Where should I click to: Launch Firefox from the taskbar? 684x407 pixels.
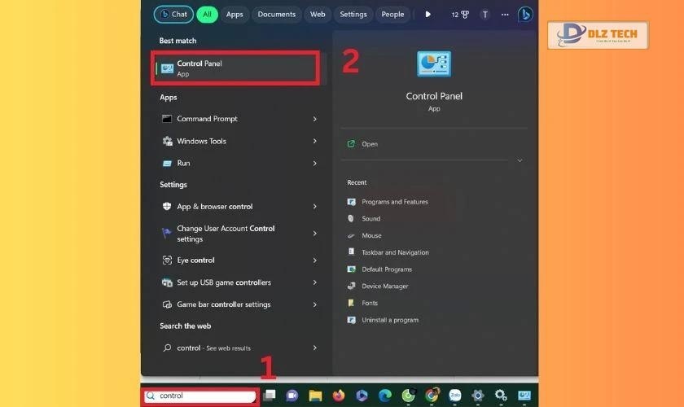coord(338,396)
